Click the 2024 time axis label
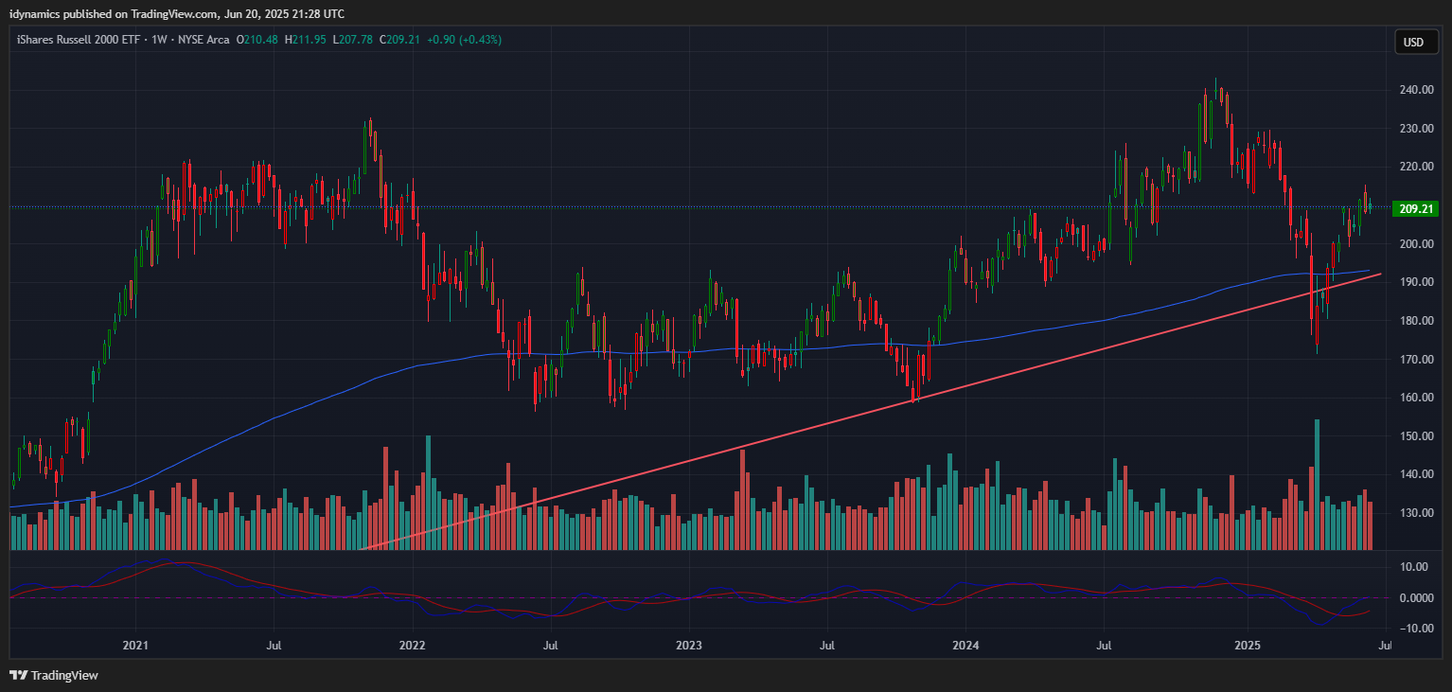 [x=965, y=646]
